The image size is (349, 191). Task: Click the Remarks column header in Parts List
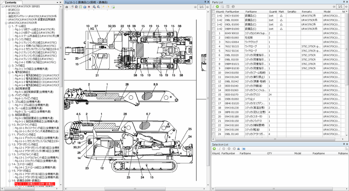pyautogui.click(x=306, y=12)
